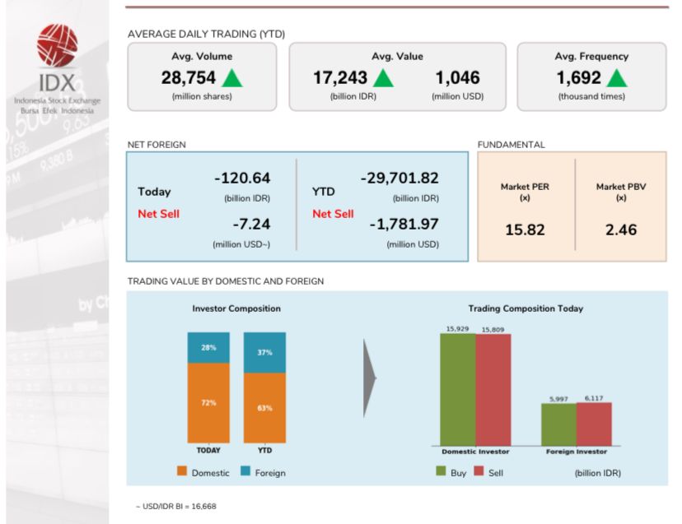This screenshot has width=682, height=524.
Task: Click the Foreign Investor green buy bar
Action: coord(558,424)
